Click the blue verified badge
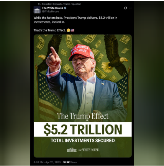The height and width of the screenshot is (166, 164). pyautogui.click(x=65, y=8)
